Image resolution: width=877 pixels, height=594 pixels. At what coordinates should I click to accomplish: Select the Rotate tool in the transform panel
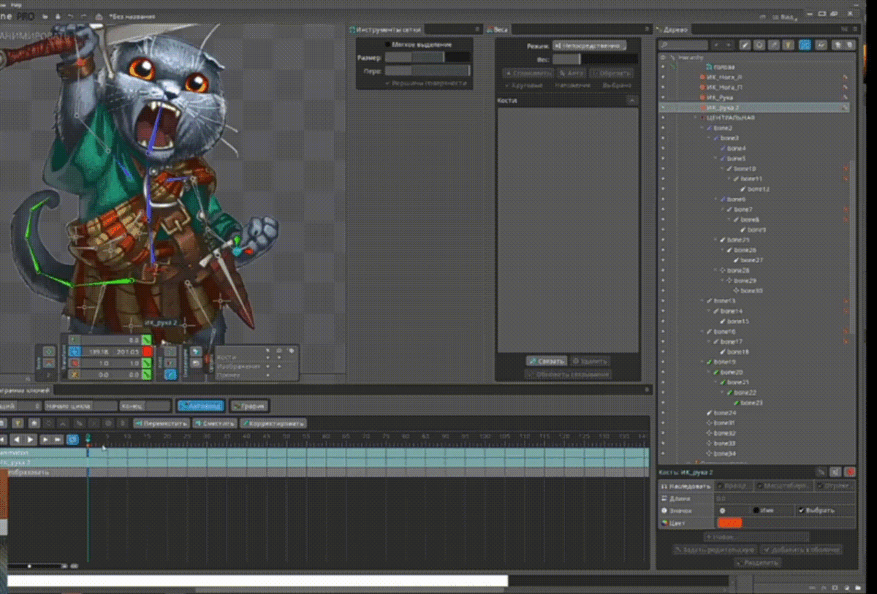(74, 340)
